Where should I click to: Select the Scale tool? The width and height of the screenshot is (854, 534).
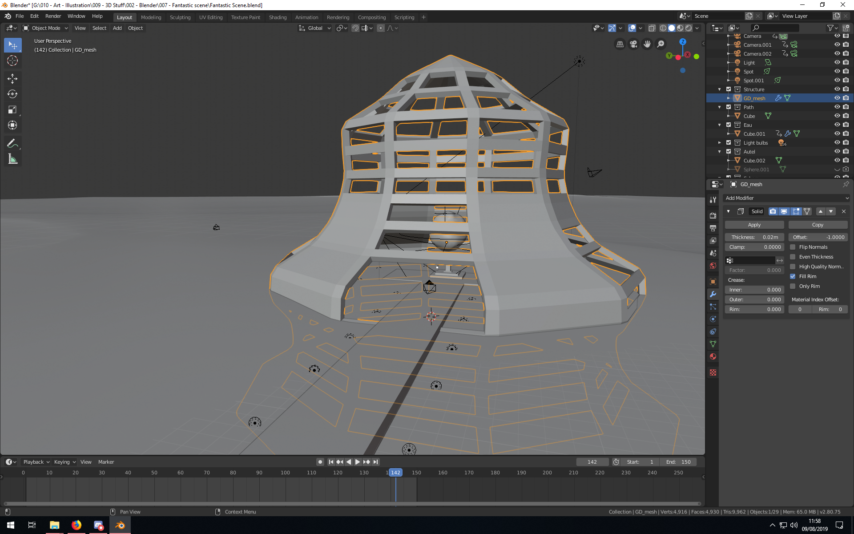point(12,110)
